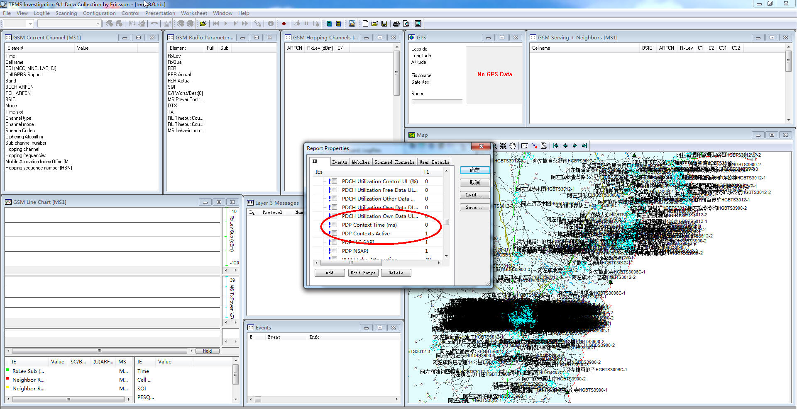Click the 确定 confirm button
Image resolution: width=797 pixels, height=409 pixels.
coord(475,170)
